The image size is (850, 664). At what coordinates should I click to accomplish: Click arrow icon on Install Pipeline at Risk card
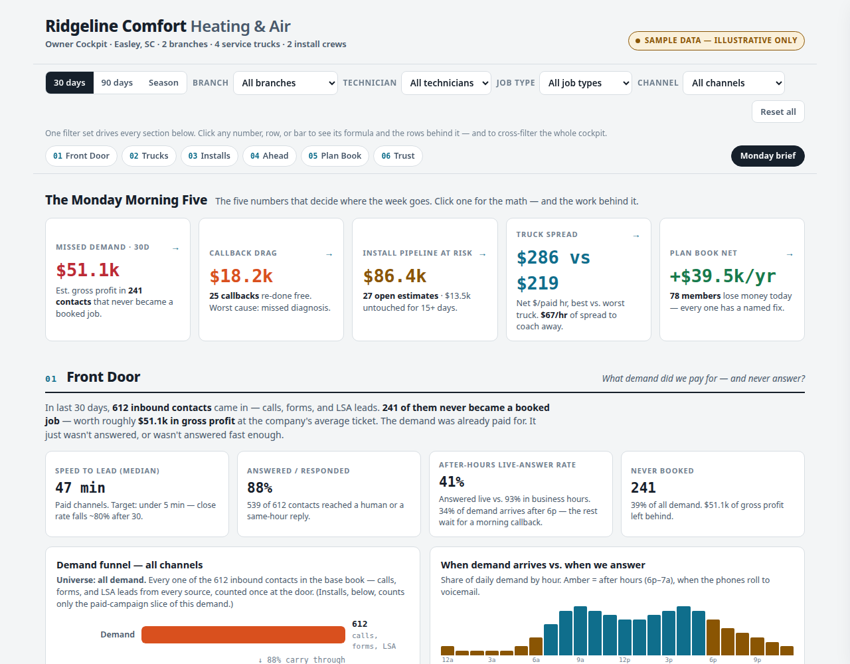pyautogui.click(x=483, y=254)
